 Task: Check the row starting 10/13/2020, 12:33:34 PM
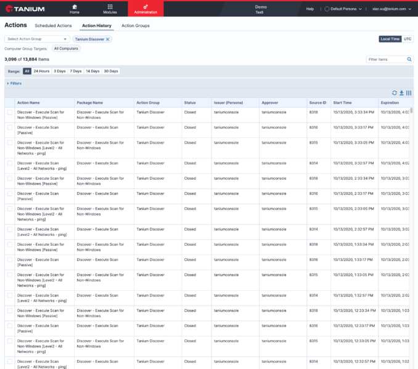coord(10,310)
